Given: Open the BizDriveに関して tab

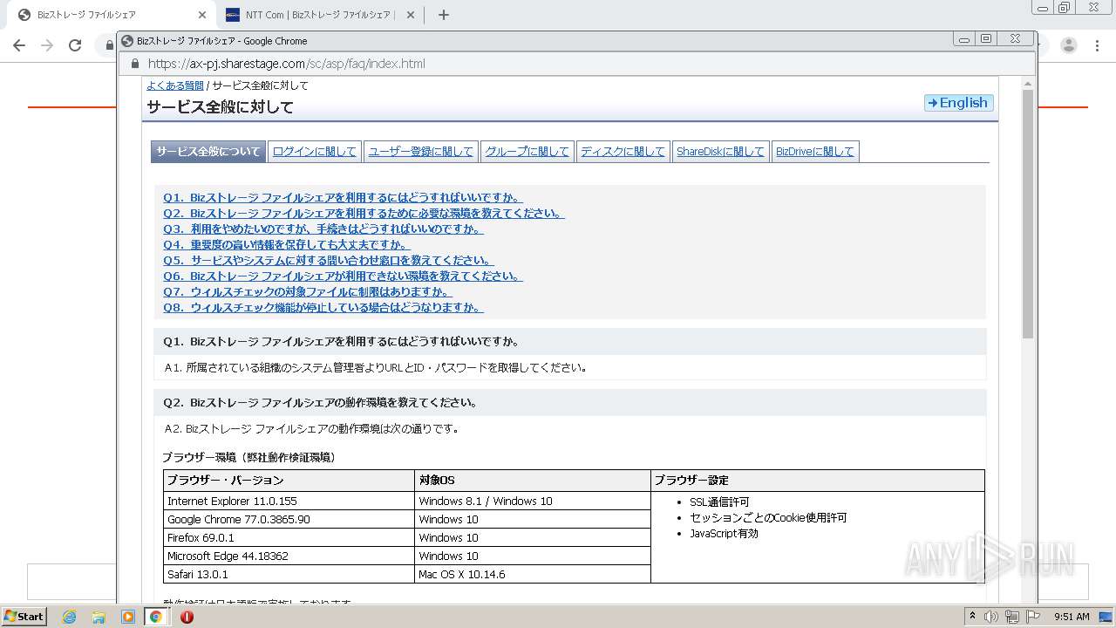Looking at the screenshot, I should [x=815, y=152].
